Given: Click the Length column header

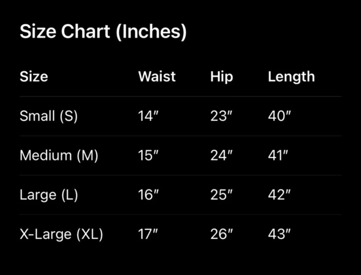Looking at the screenshot, I should pyautogui.click(x=291, y=77).
